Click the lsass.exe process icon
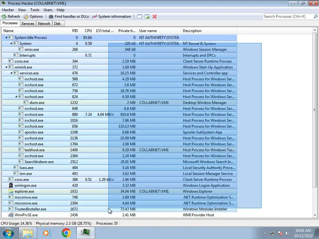The width and height of the screenshot is (319, 239). (x=16, y=167)
